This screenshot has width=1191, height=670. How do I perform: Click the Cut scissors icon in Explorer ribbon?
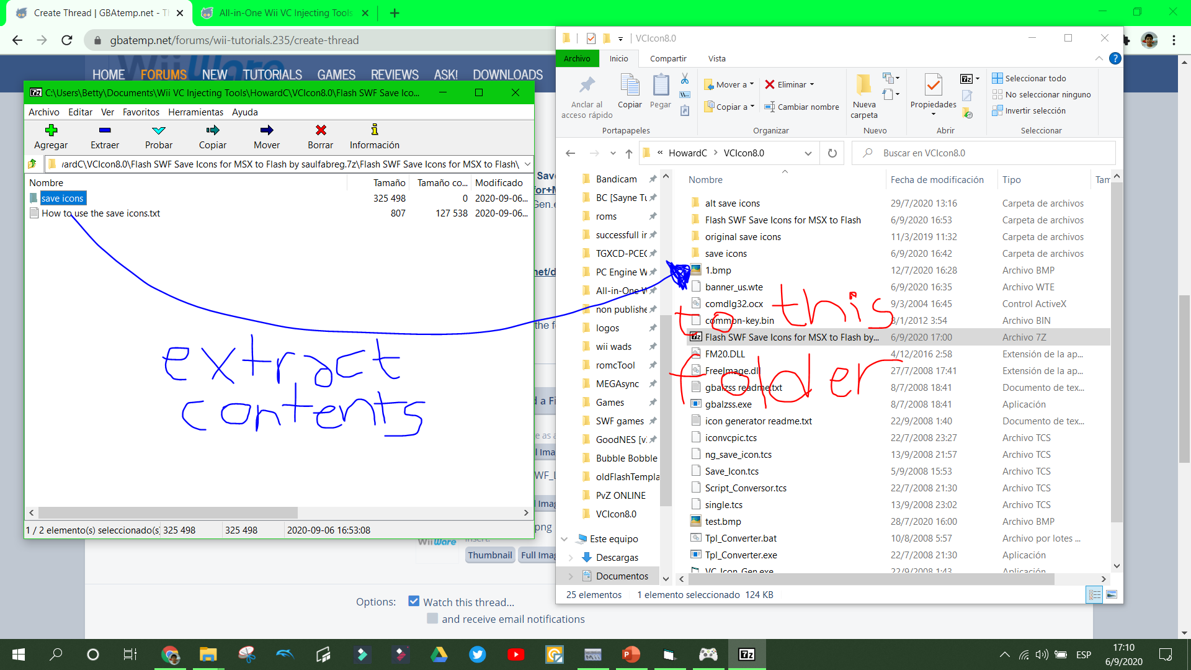pyautogui.click(x=685, y=78)
